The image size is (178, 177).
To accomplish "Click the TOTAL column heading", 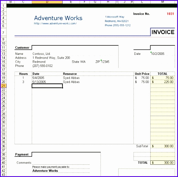I will (x=162, y=74).
